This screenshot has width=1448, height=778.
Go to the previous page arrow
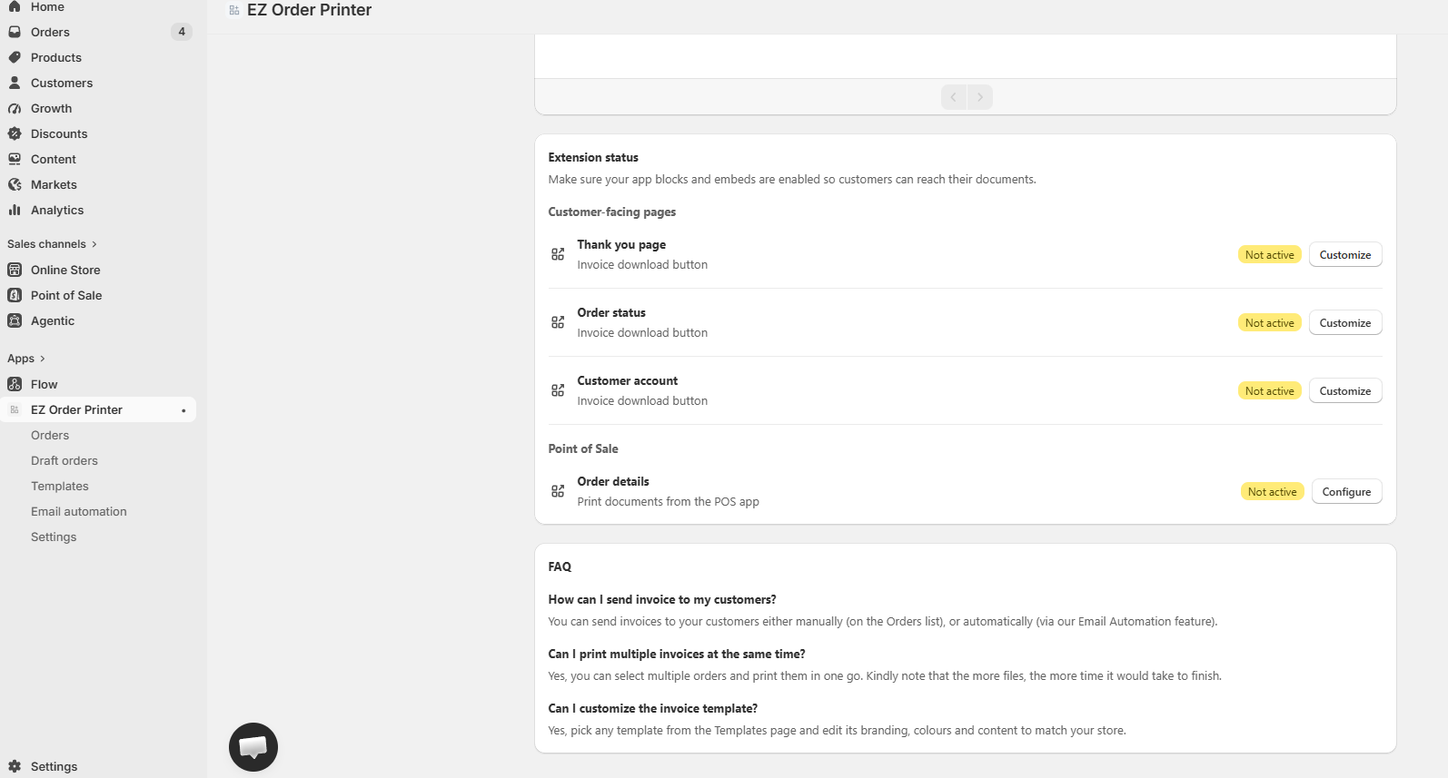click(x=954, y=97)
